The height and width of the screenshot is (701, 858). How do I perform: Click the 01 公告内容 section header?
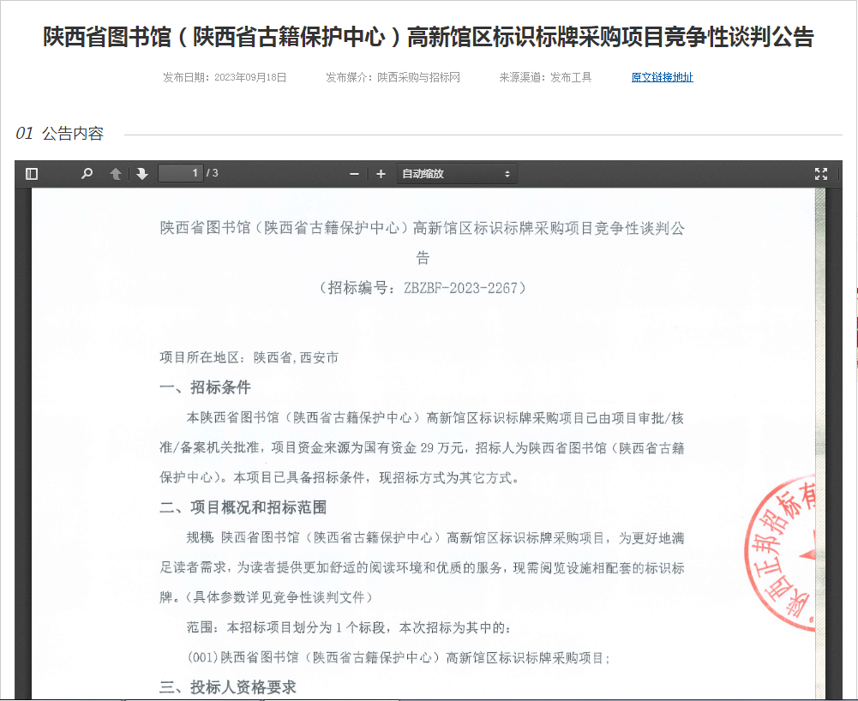pyautogui.click(x=60, y=134)
